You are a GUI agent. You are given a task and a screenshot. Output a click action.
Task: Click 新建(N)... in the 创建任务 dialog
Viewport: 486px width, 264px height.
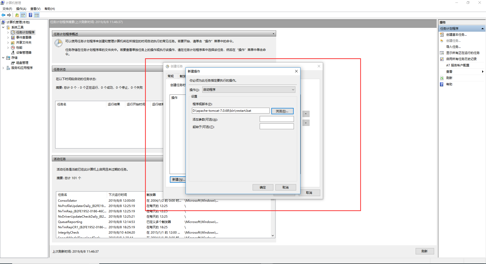[178, 180]
